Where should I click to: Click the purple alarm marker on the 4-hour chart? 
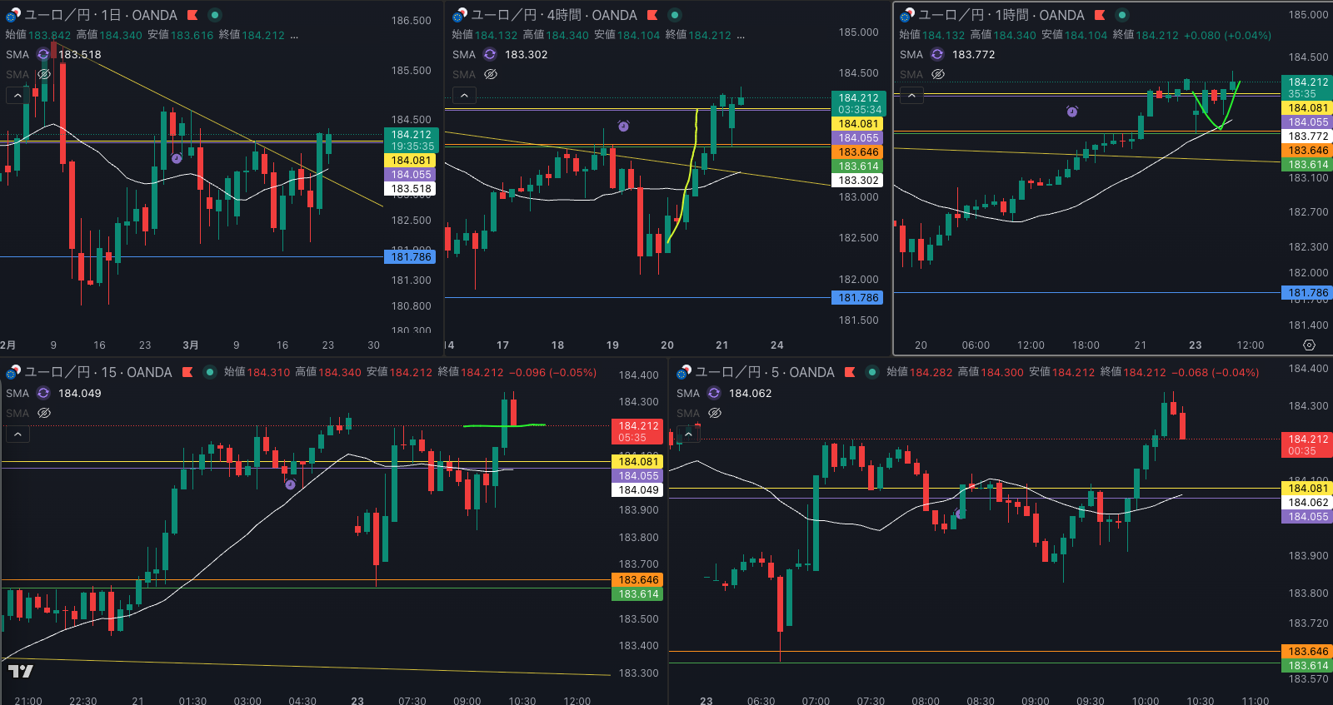[623, 126]
